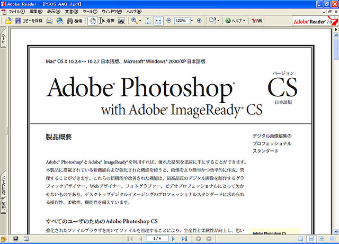339x244 pixels.
Task: Click the Fit Page icon
Action: pos(148,21)
